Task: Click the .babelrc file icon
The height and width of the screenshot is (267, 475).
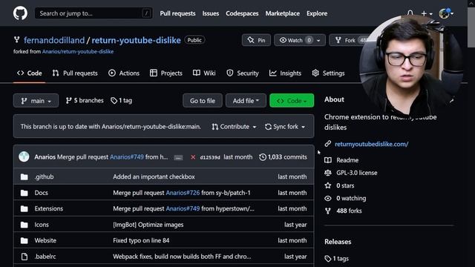Action: pyautogui.click(x=24, y=257)
